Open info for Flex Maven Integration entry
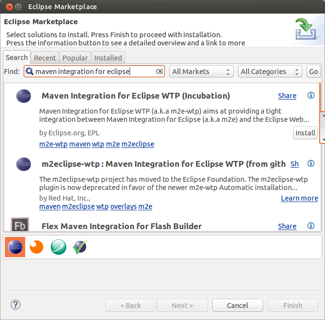 [x=310, y=226]
